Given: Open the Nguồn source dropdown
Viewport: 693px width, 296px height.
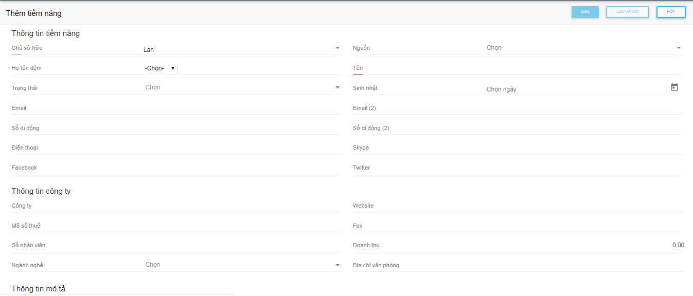Looking at the screenshot, I should 583,48.
